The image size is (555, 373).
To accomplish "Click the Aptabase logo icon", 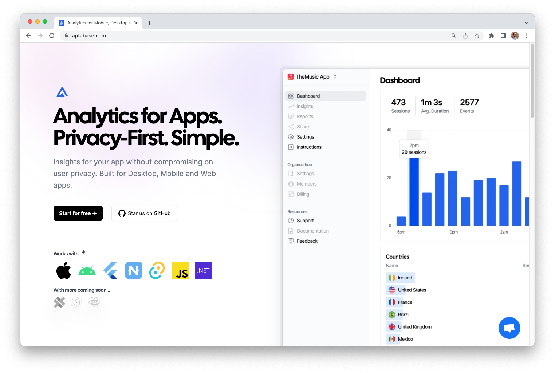I will (x=62, y=92).
